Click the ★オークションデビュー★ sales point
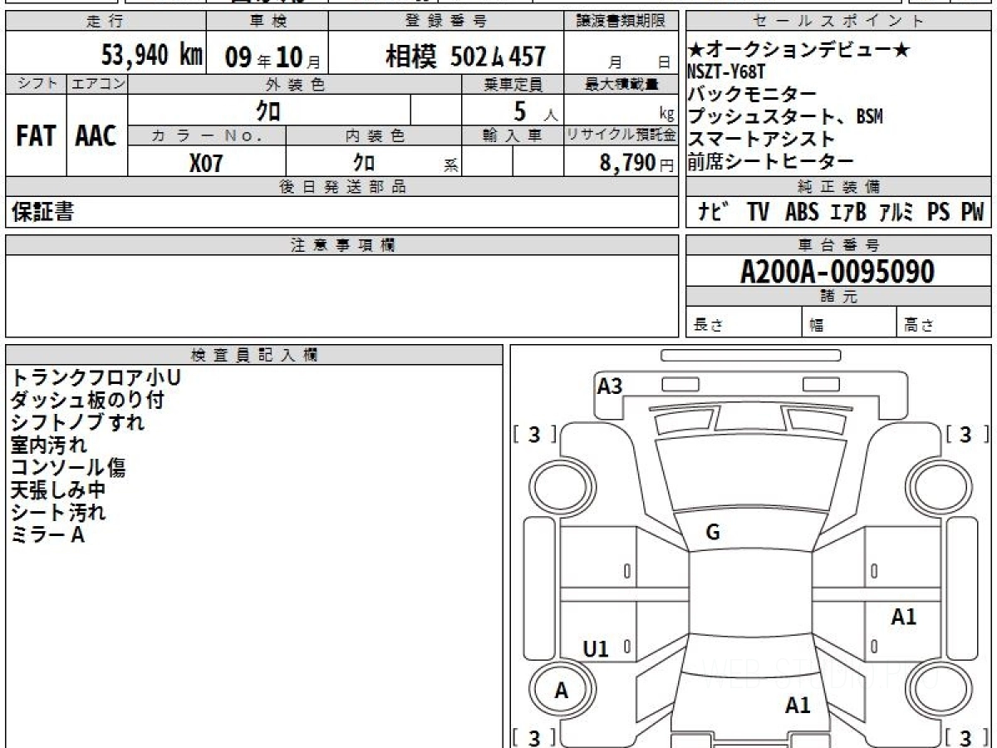The height and width of the screenshot is (748, 997). [799, 50]
